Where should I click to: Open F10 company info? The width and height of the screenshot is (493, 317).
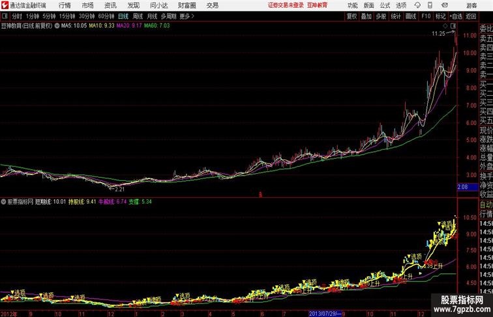tap(426, 16)
